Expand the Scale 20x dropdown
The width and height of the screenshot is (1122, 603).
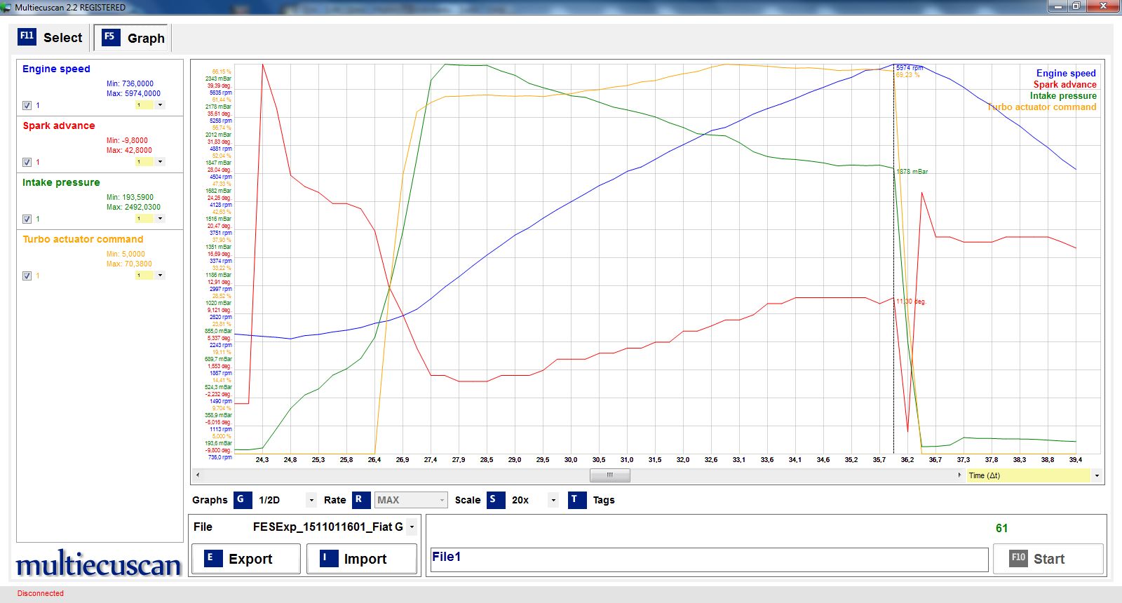click(553, 500)
